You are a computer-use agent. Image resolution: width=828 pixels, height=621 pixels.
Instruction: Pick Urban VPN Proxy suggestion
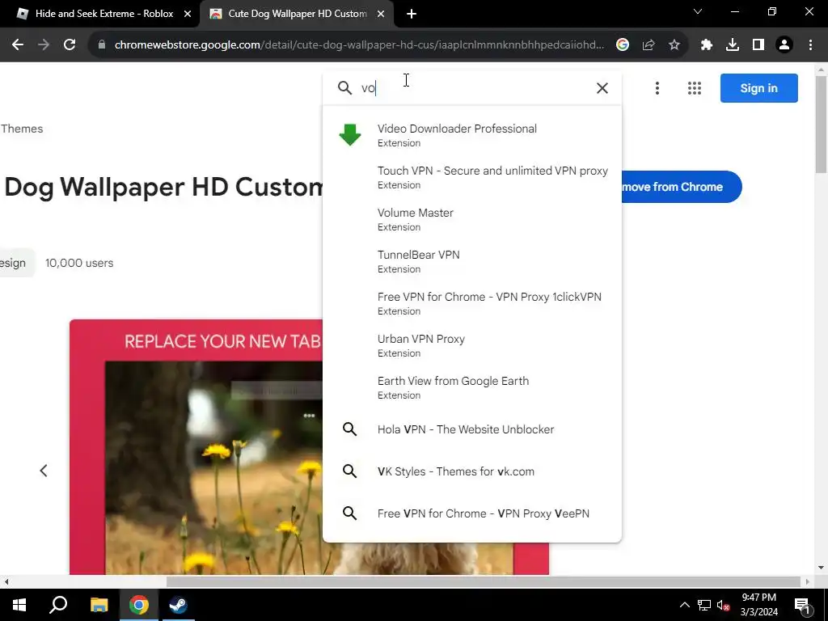(472, 345)
